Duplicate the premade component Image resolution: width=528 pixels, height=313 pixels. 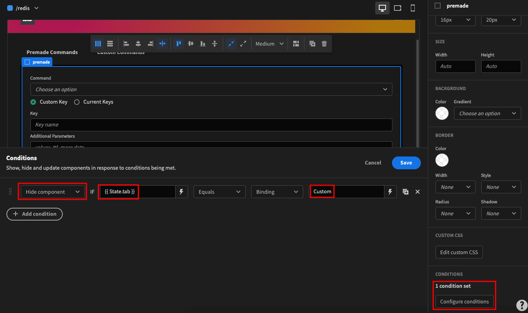[x=312, y=44]
